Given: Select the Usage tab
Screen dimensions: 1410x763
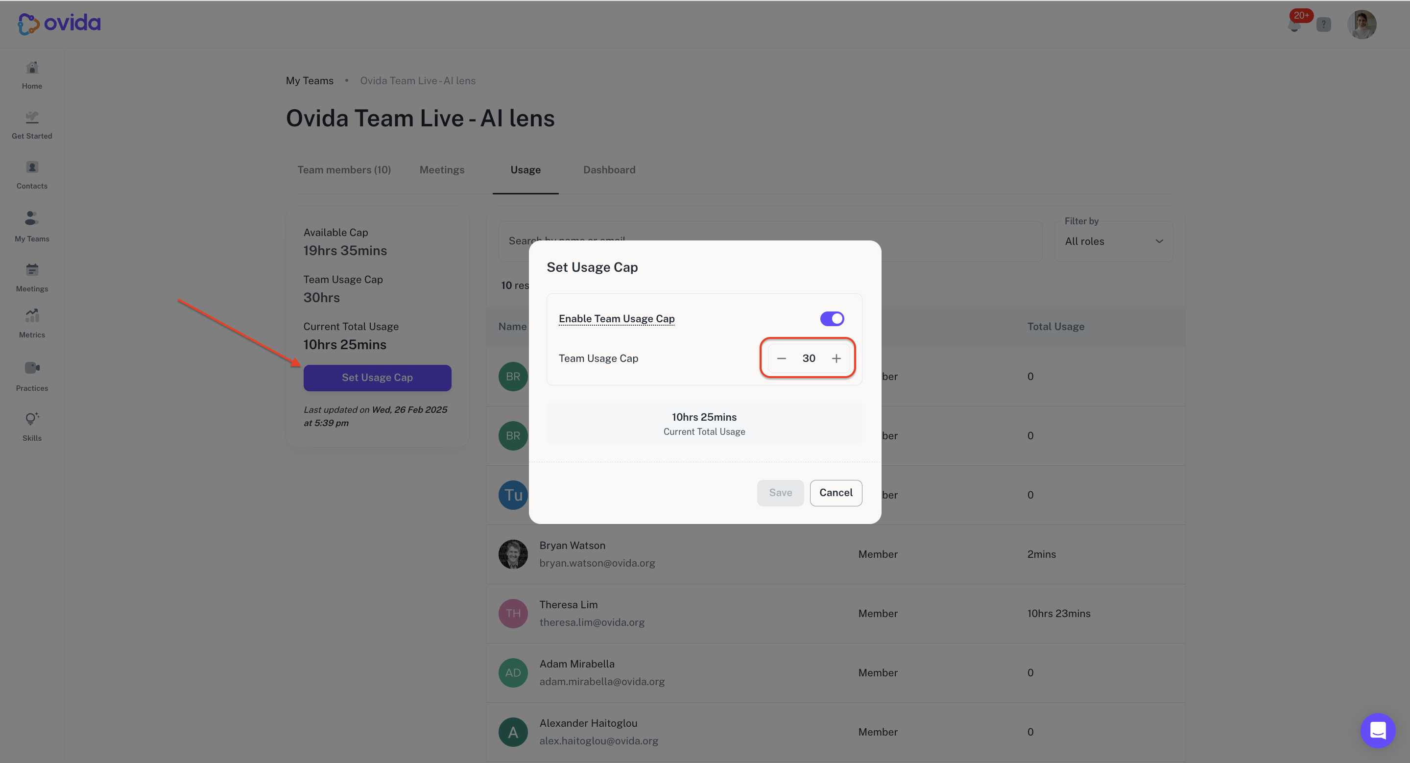Looking at the screenshot, I should (x=526, y=169).
